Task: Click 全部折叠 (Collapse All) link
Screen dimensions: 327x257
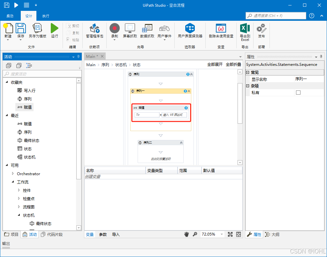Action: 233,65
